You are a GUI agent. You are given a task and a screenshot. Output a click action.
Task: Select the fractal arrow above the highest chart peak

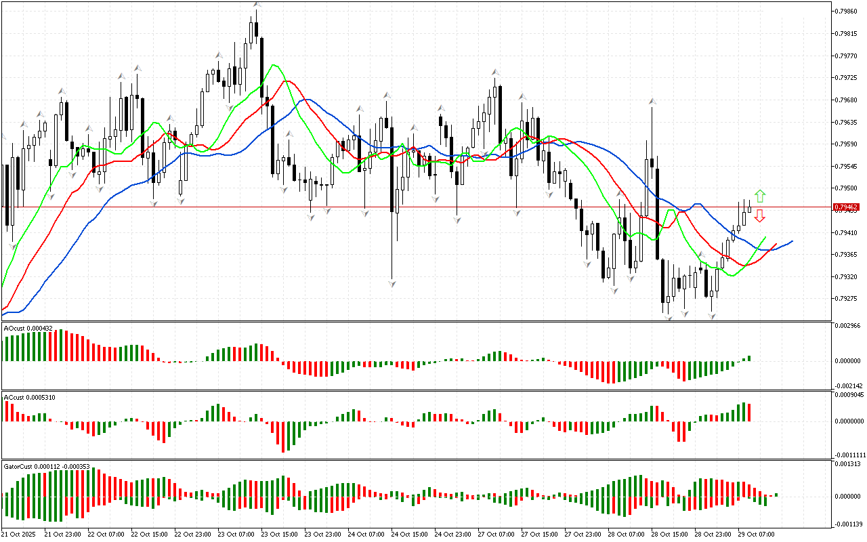click(x=257, y=5)
